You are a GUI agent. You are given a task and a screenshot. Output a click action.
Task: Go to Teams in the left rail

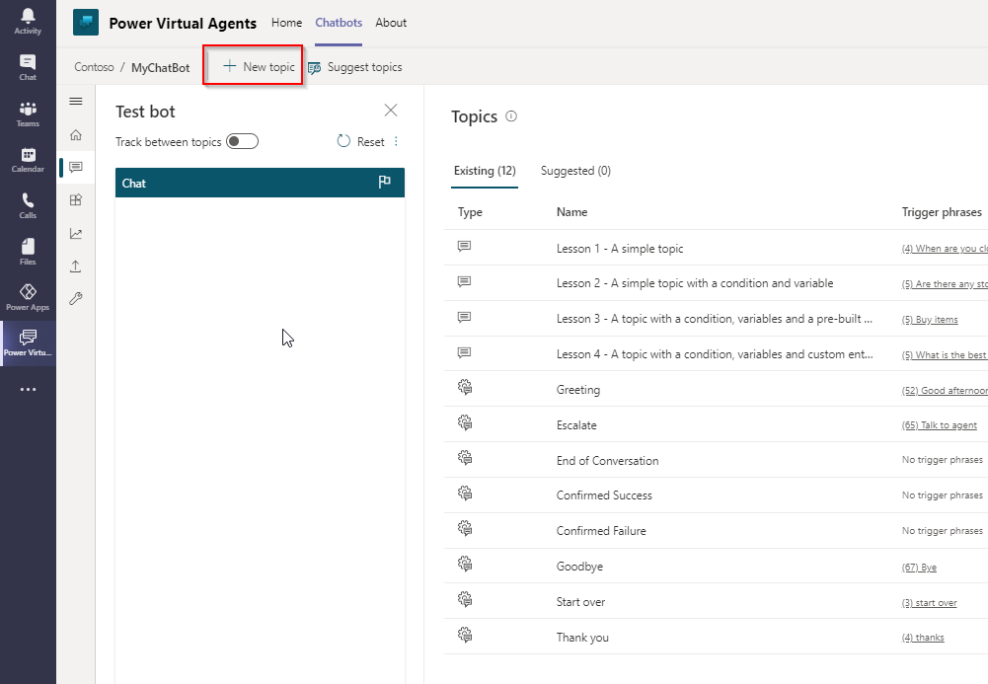[x=28, y=114]
